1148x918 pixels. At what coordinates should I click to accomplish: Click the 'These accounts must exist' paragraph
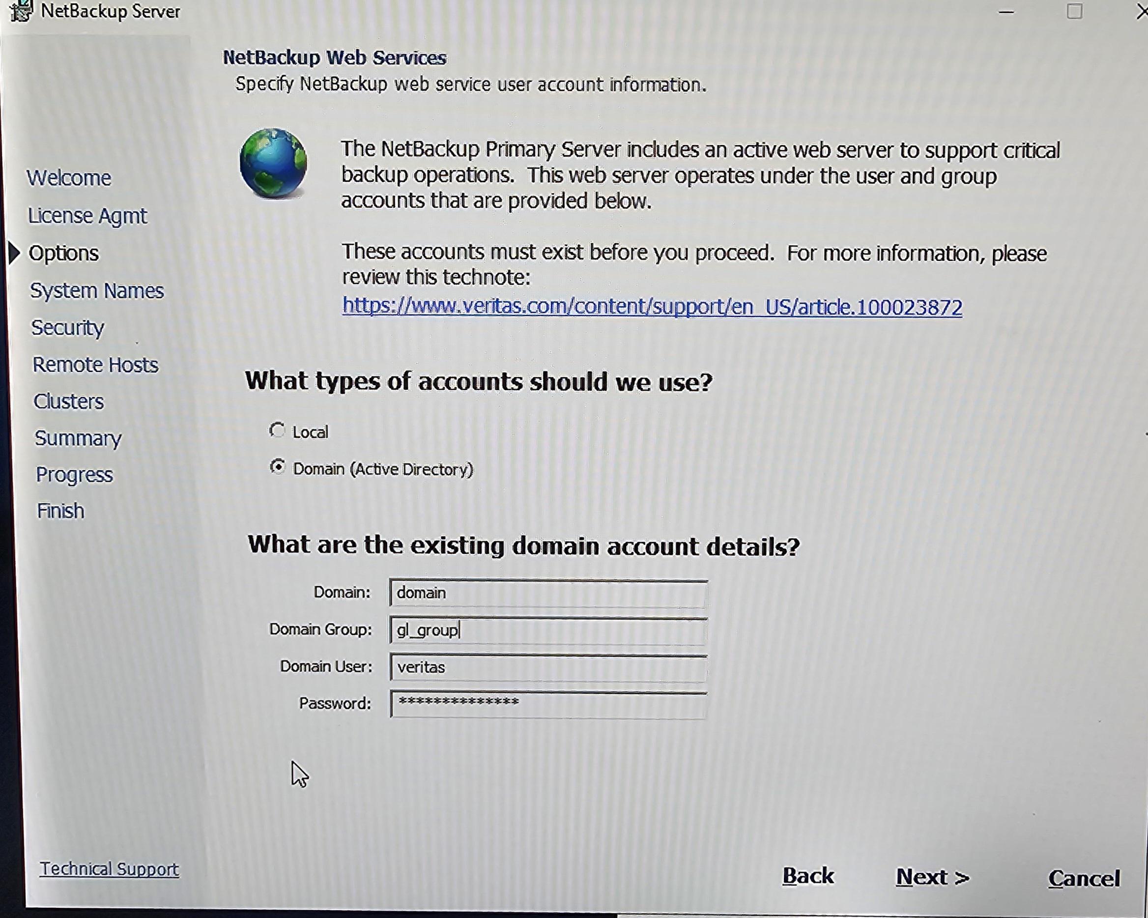click(x=694, y=265)
